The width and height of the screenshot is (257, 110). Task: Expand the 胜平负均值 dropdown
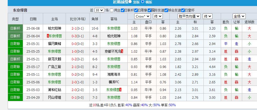coord(189,16)
